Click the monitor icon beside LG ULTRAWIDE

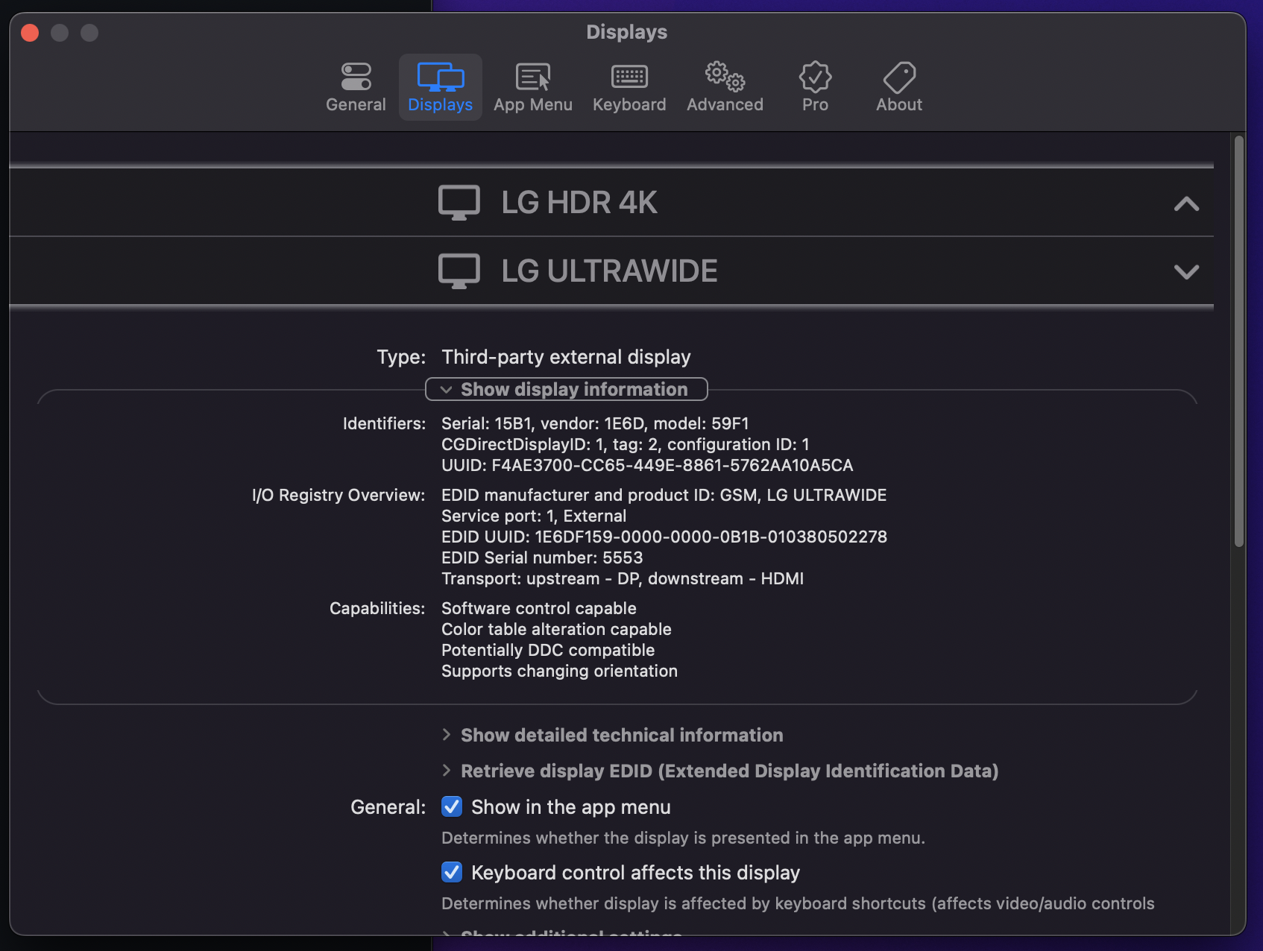click(459, 270)
